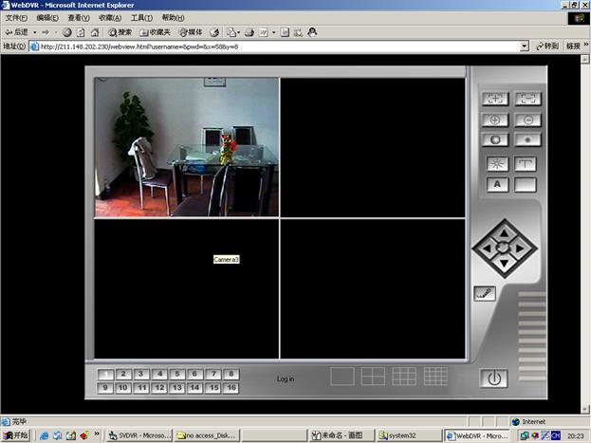
Task: Click the live camera feed in top-left pane
Action: pos(187,147)
